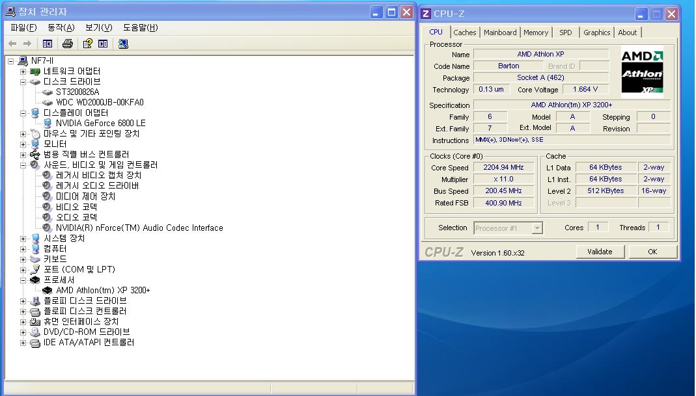Click the DVD/CD-ROM 드라이브 disc icon
The width and height of the screenshot is (696, 396).
(x=35, y=332)
